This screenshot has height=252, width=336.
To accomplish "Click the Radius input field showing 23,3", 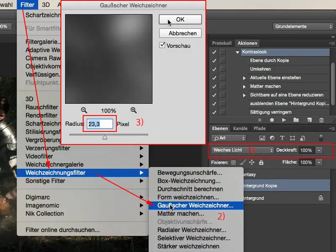I will [100, 124].
